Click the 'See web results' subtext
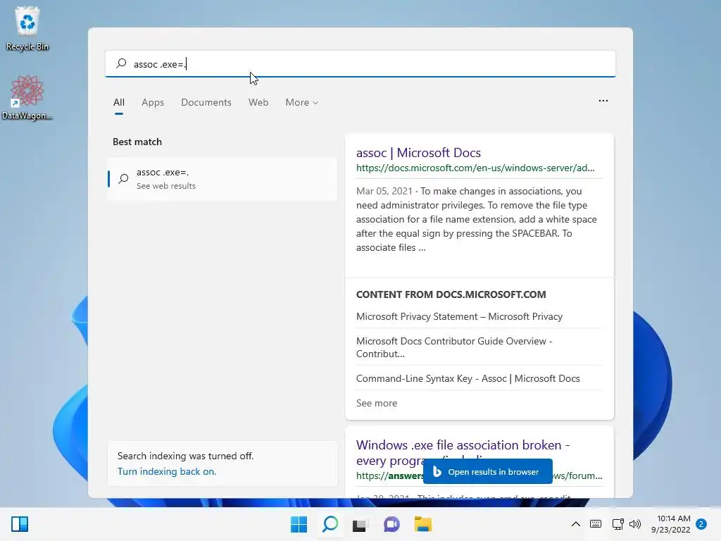The width and height of the screenshot is (721, 541). pos(166,186)
